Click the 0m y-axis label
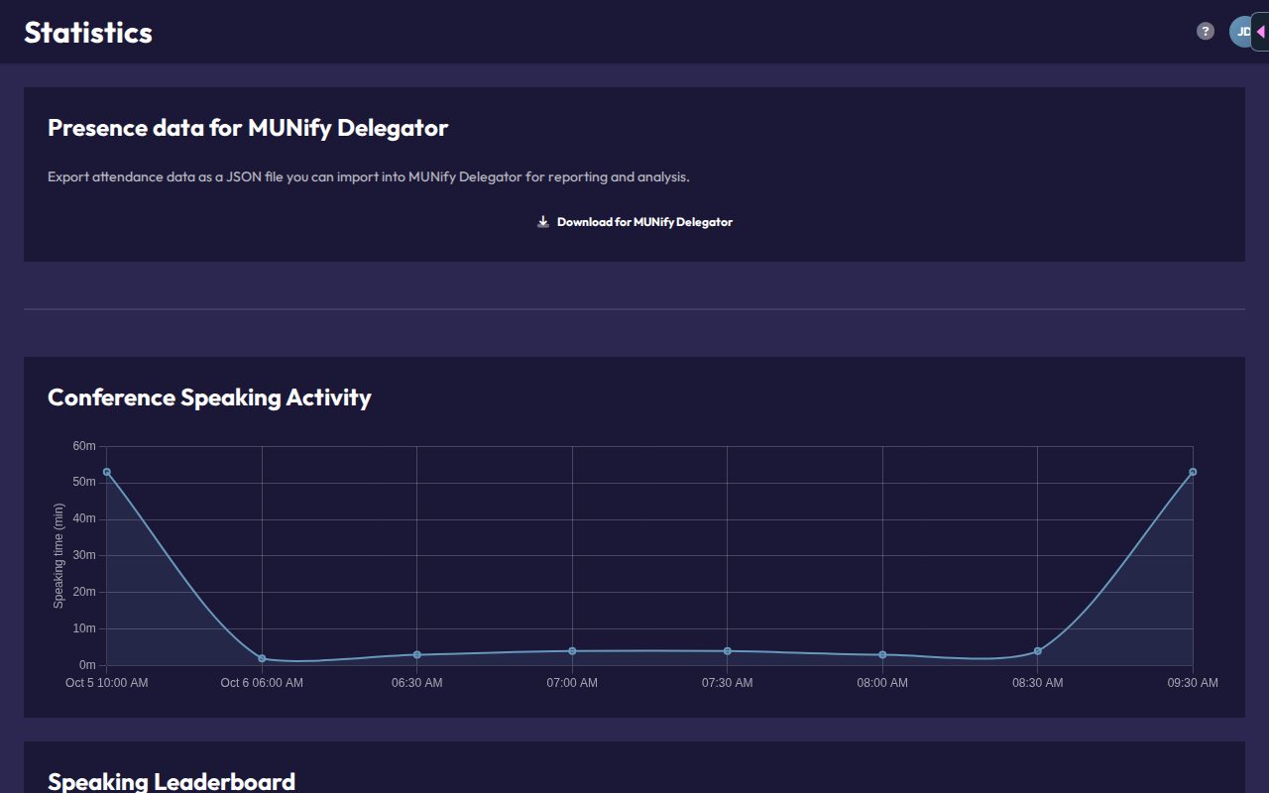This screenshot has height=793, width=1269. coord(87,665)
